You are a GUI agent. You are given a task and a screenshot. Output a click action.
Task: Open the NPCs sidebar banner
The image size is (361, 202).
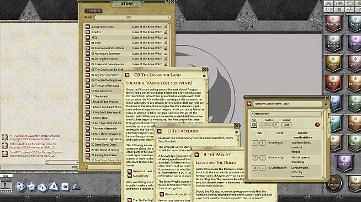(x=333, y=83)
